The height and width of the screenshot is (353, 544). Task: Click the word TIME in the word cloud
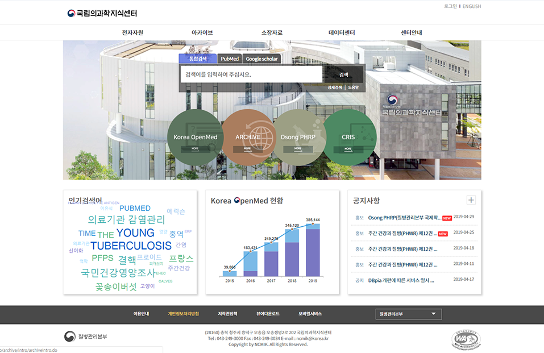click(87, 233)
